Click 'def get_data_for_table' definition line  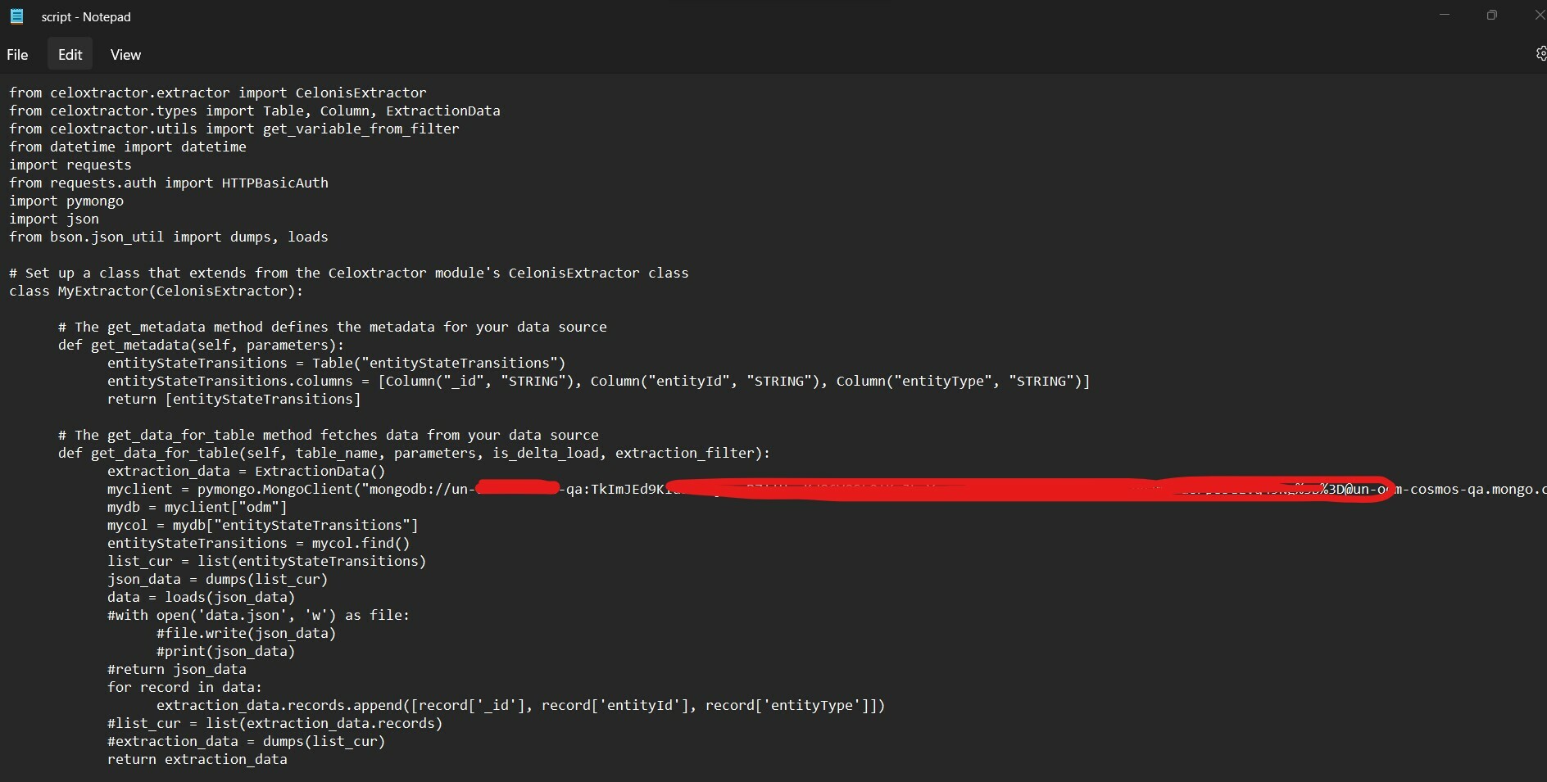pyautogui.click(x=415, y=453)
